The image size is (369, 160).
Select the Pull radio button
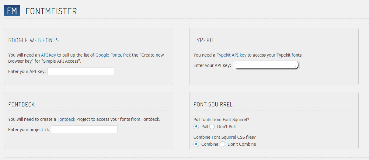[196, 127]
